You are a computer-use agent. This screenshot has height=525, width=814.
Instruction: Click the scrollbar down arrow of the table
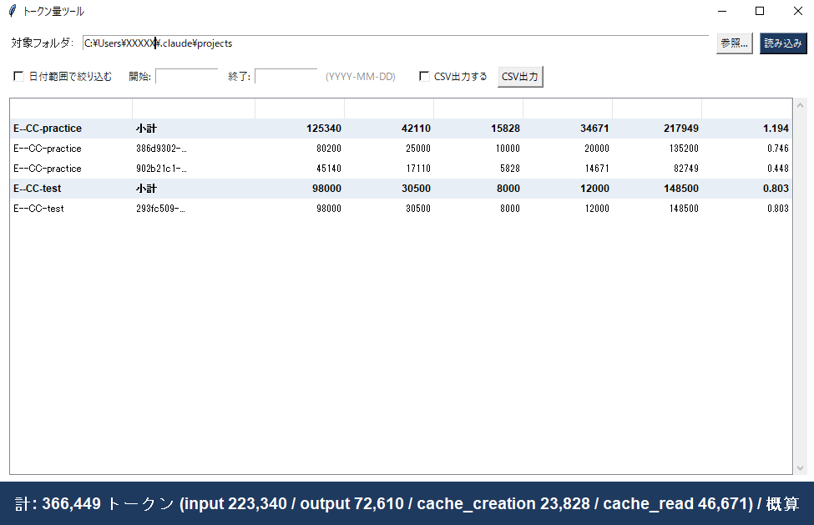point(800,468)
